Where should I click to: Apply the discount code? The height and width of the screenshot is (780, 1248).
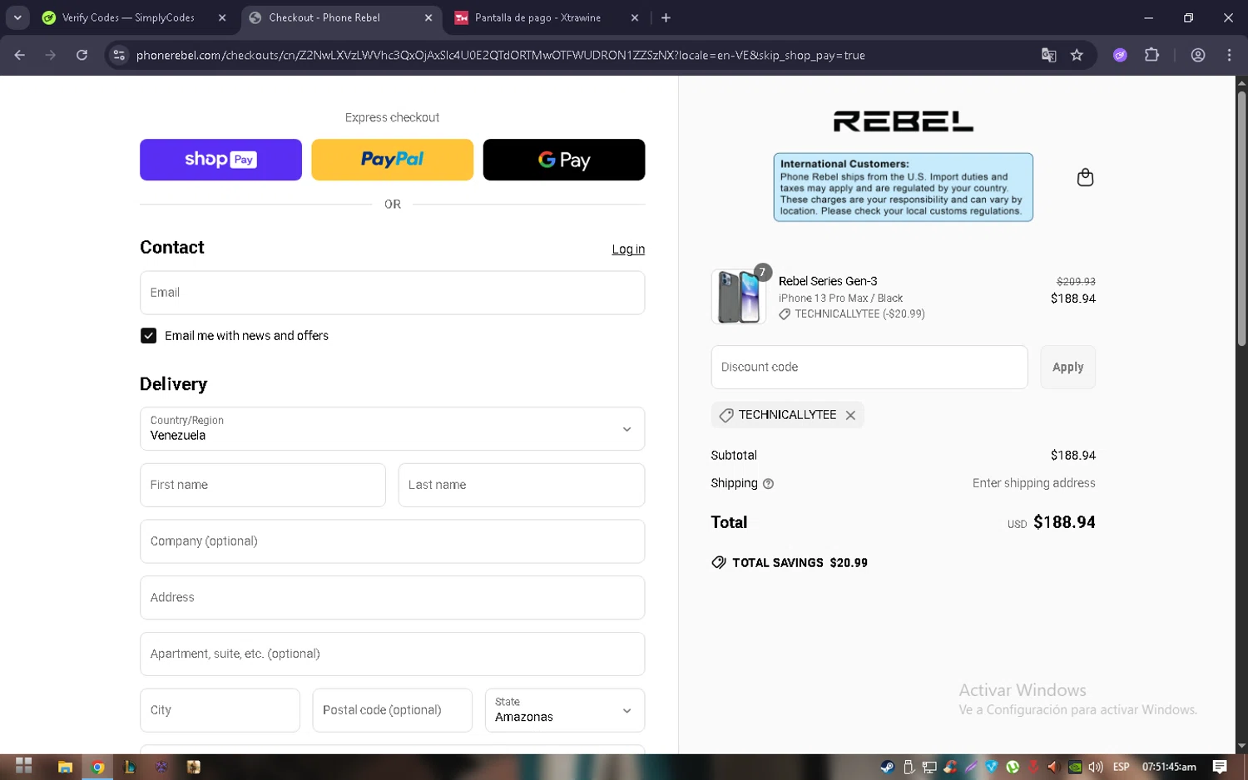pyautogui.click(x=1067, y=367)
